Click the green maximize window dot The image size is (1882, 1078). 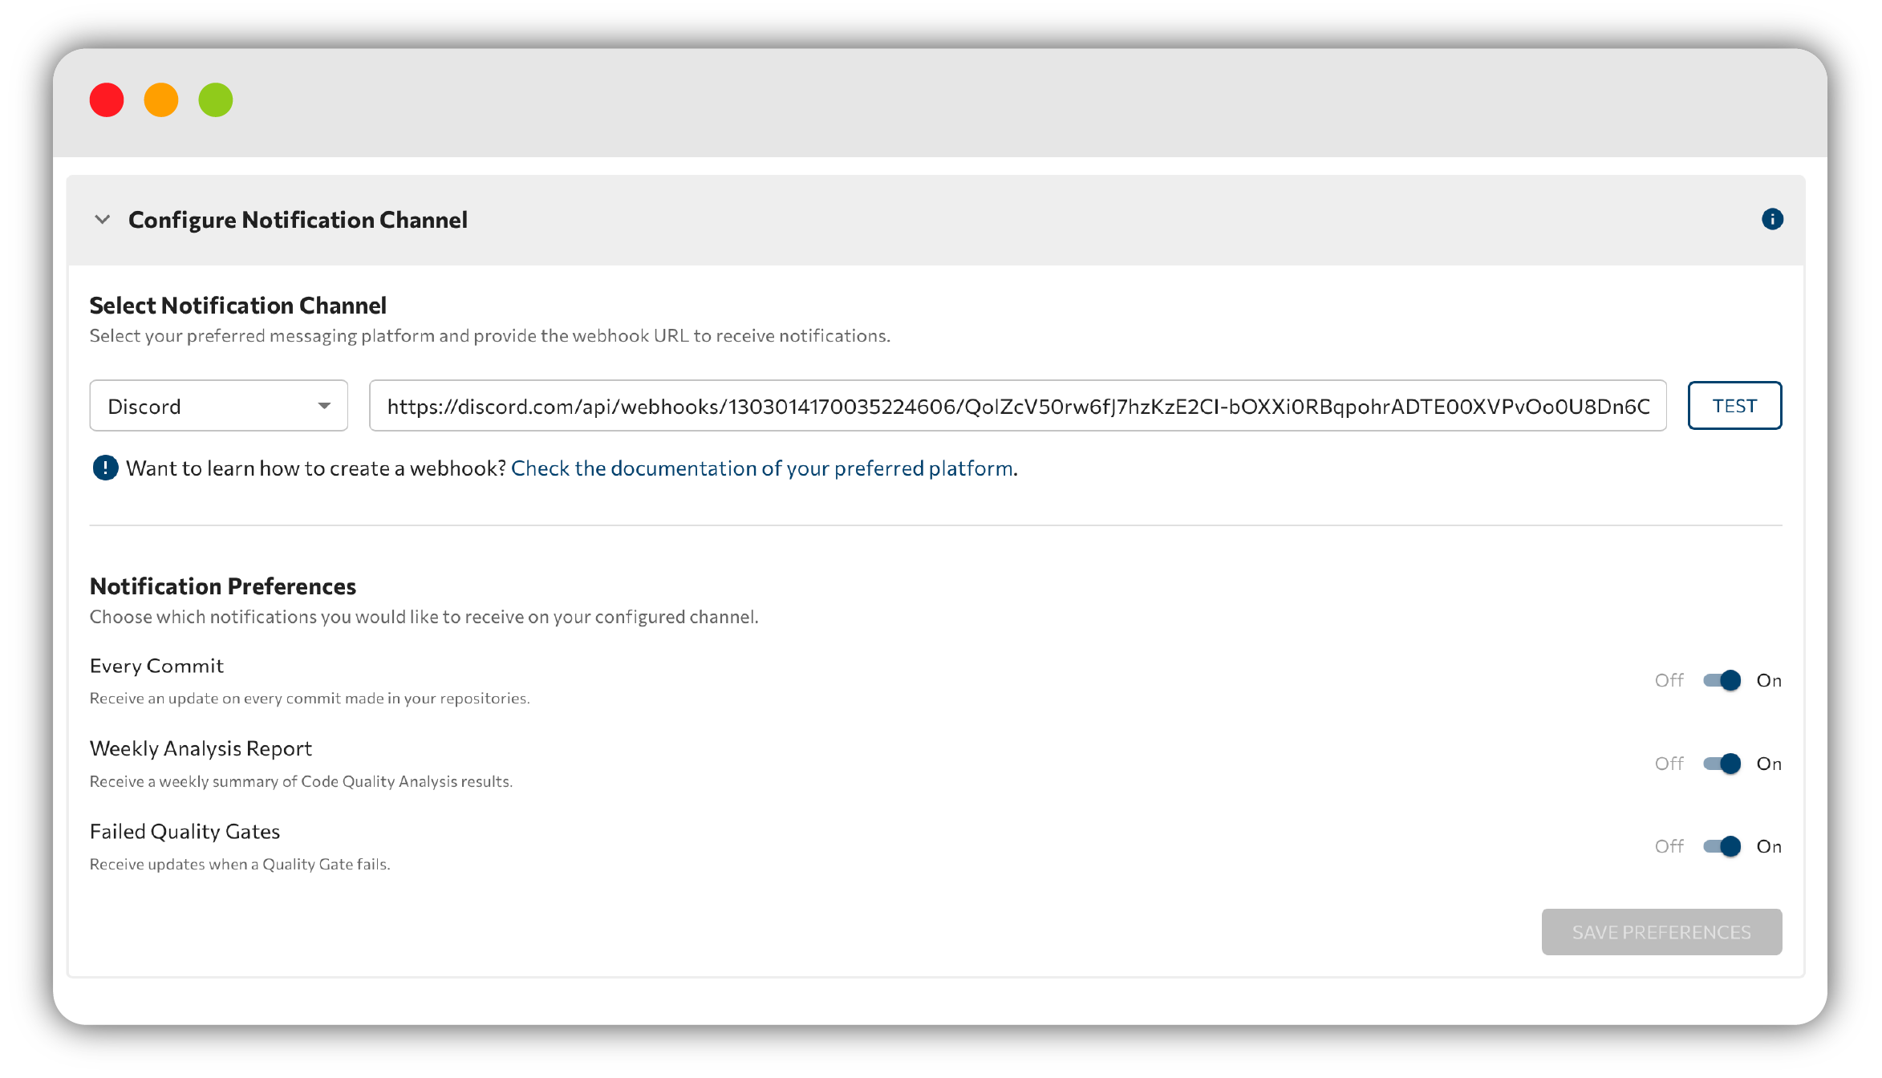tap(216, 100)
